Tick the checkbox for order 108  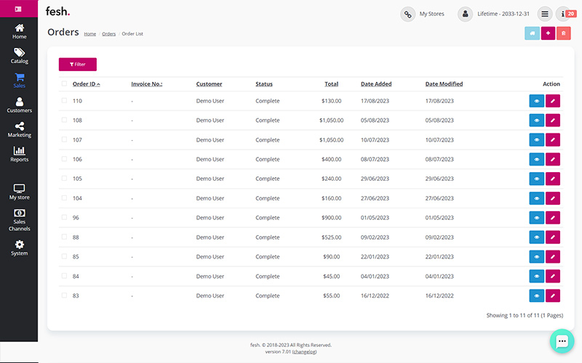pos(64,121)
